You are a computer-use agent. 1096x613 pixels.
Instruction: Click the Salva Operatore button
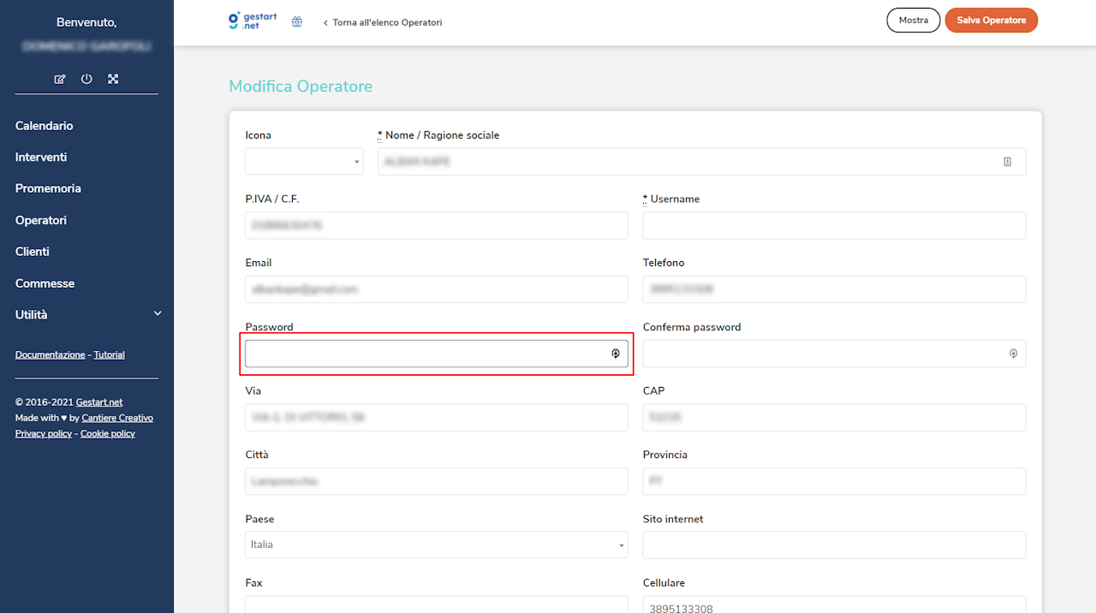[x=991, y=21]
